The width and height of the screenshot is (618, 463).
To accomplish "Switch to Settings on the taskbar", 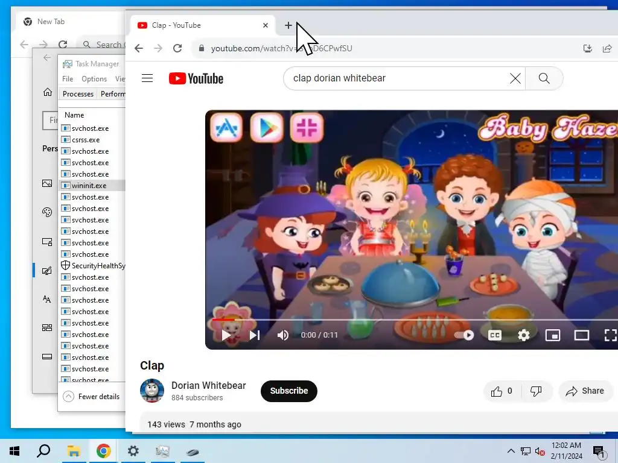I will coord(133,451).
